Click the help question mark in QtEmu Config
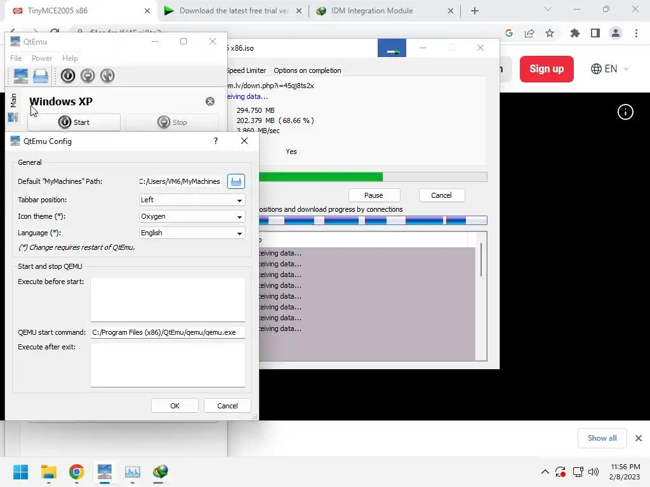 [216, 141]
